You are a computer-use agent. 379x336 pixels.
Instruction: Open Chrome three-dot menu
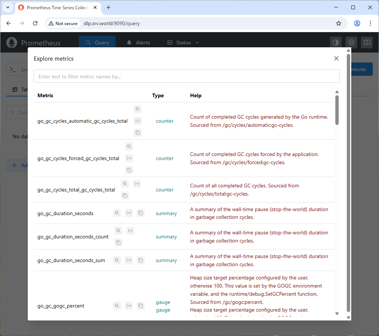point(370,23)
